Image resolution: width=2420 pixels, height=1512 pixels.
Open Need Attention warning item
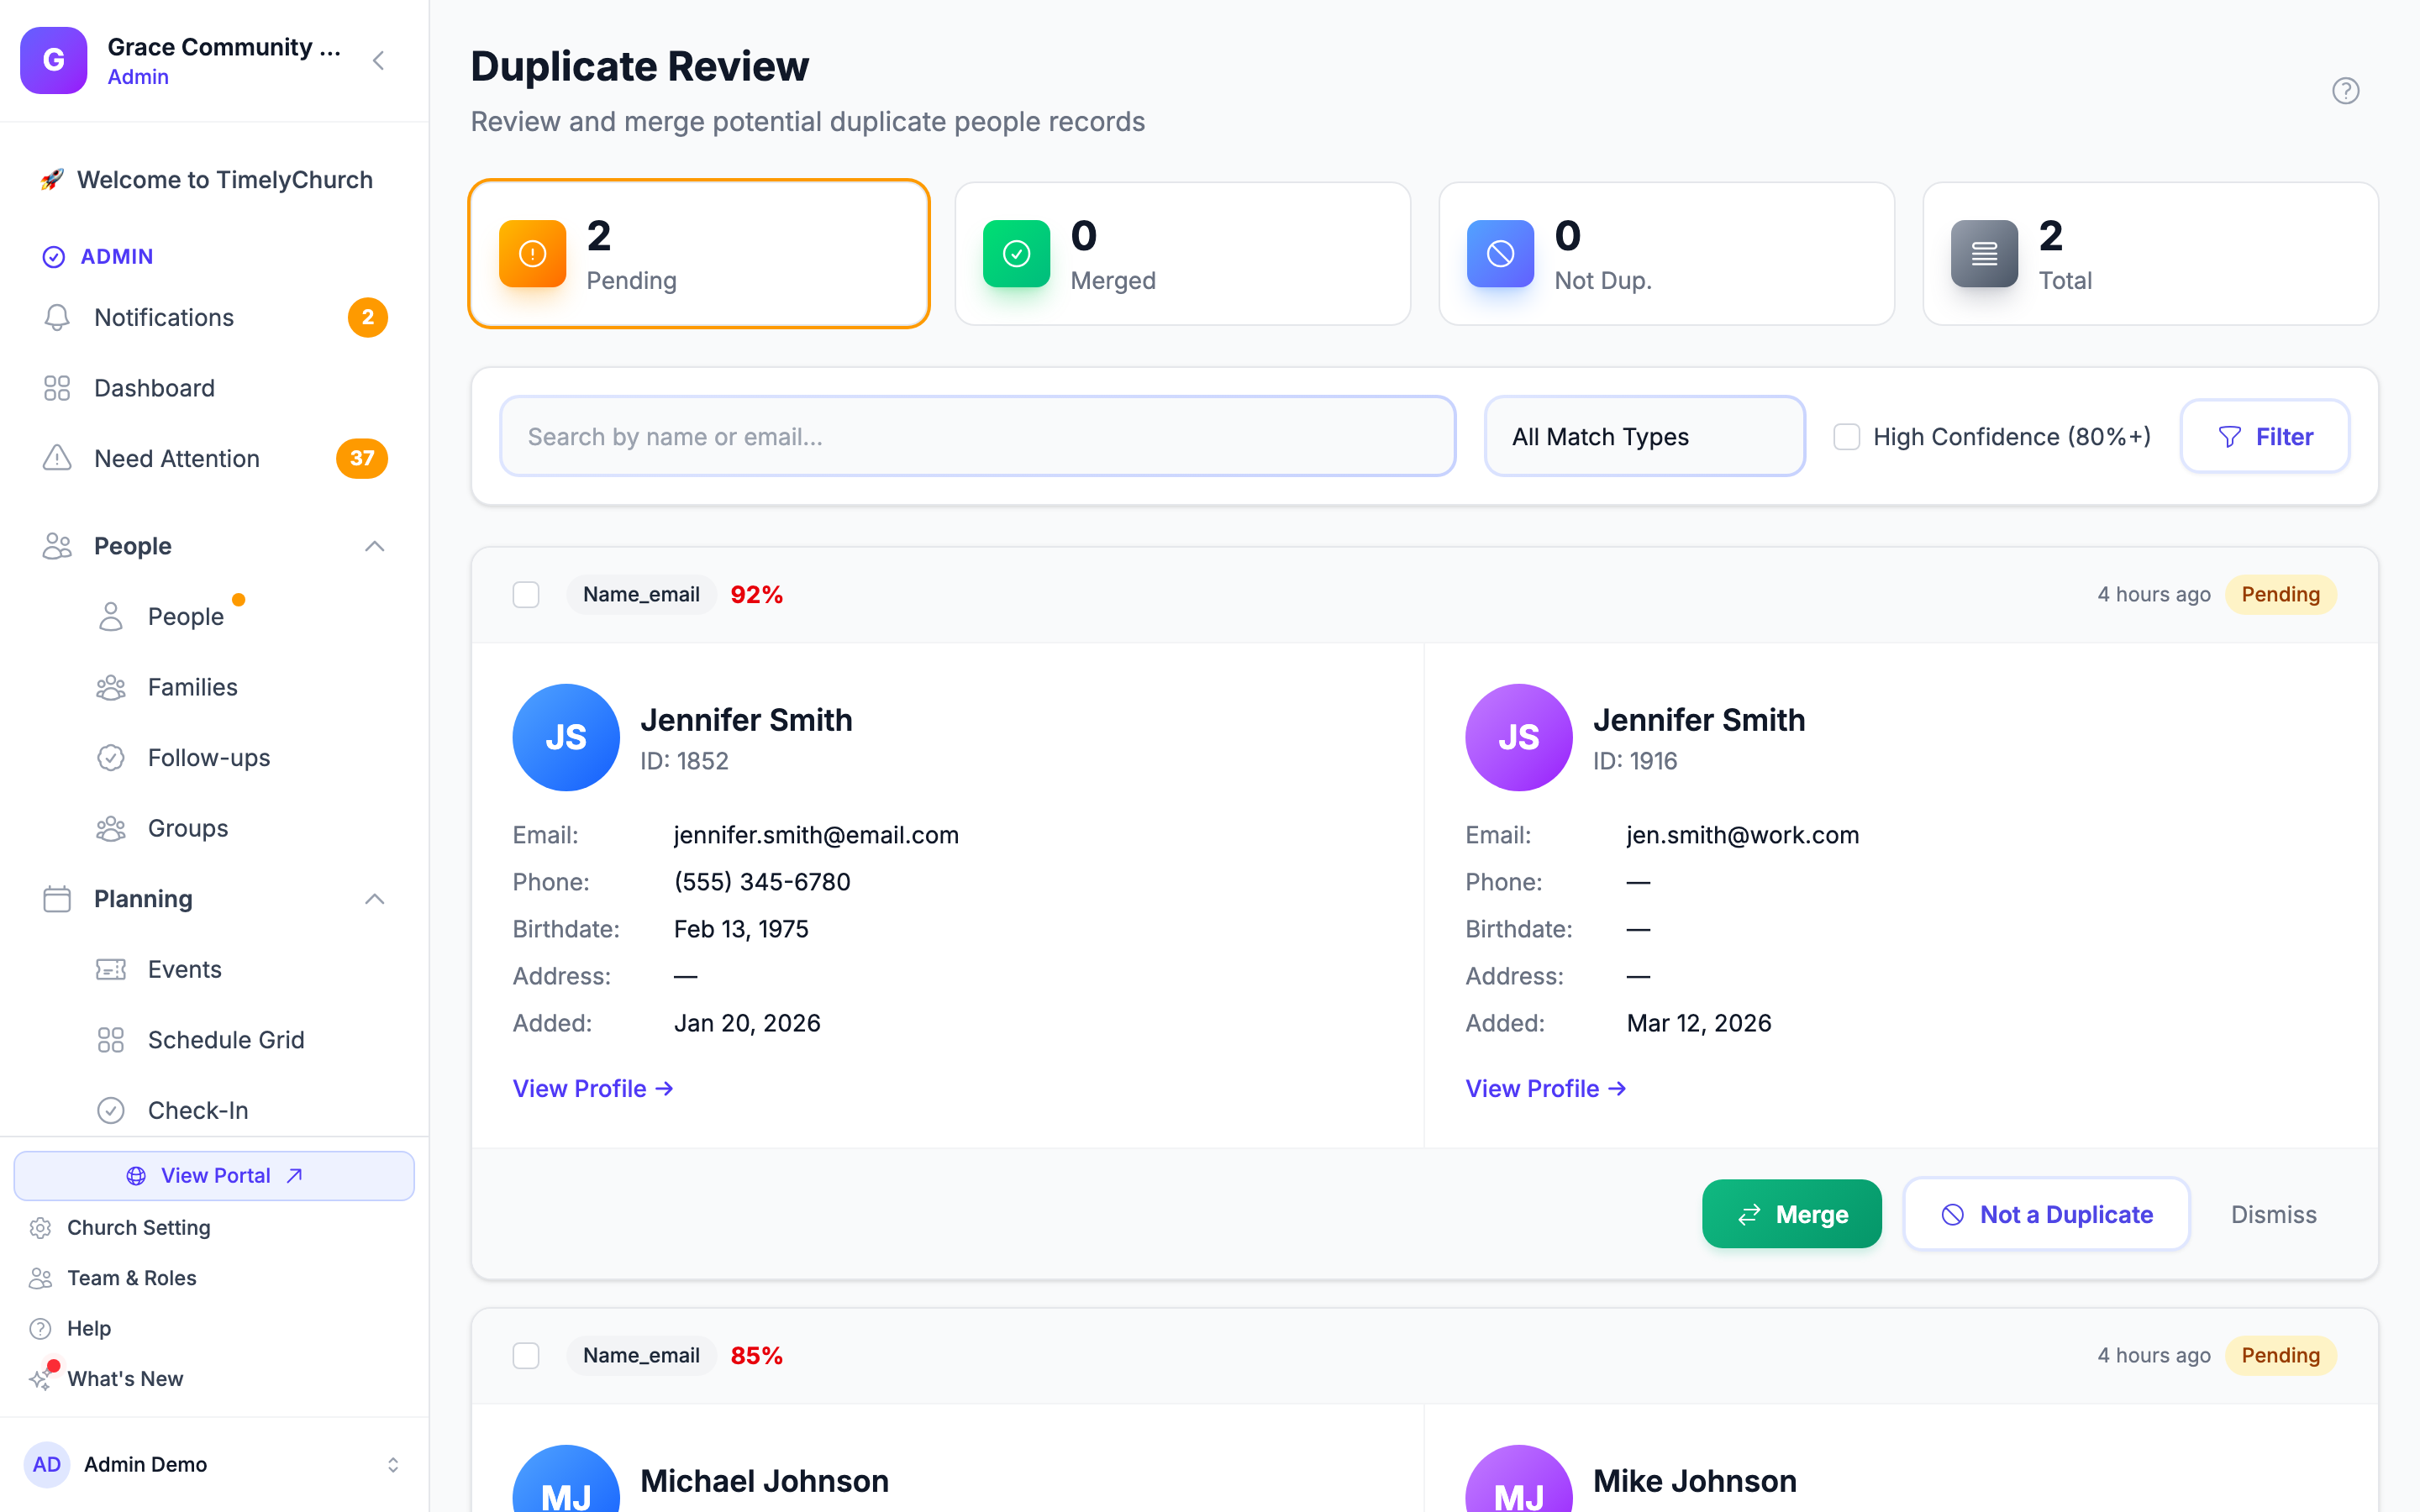coord(214,459)
